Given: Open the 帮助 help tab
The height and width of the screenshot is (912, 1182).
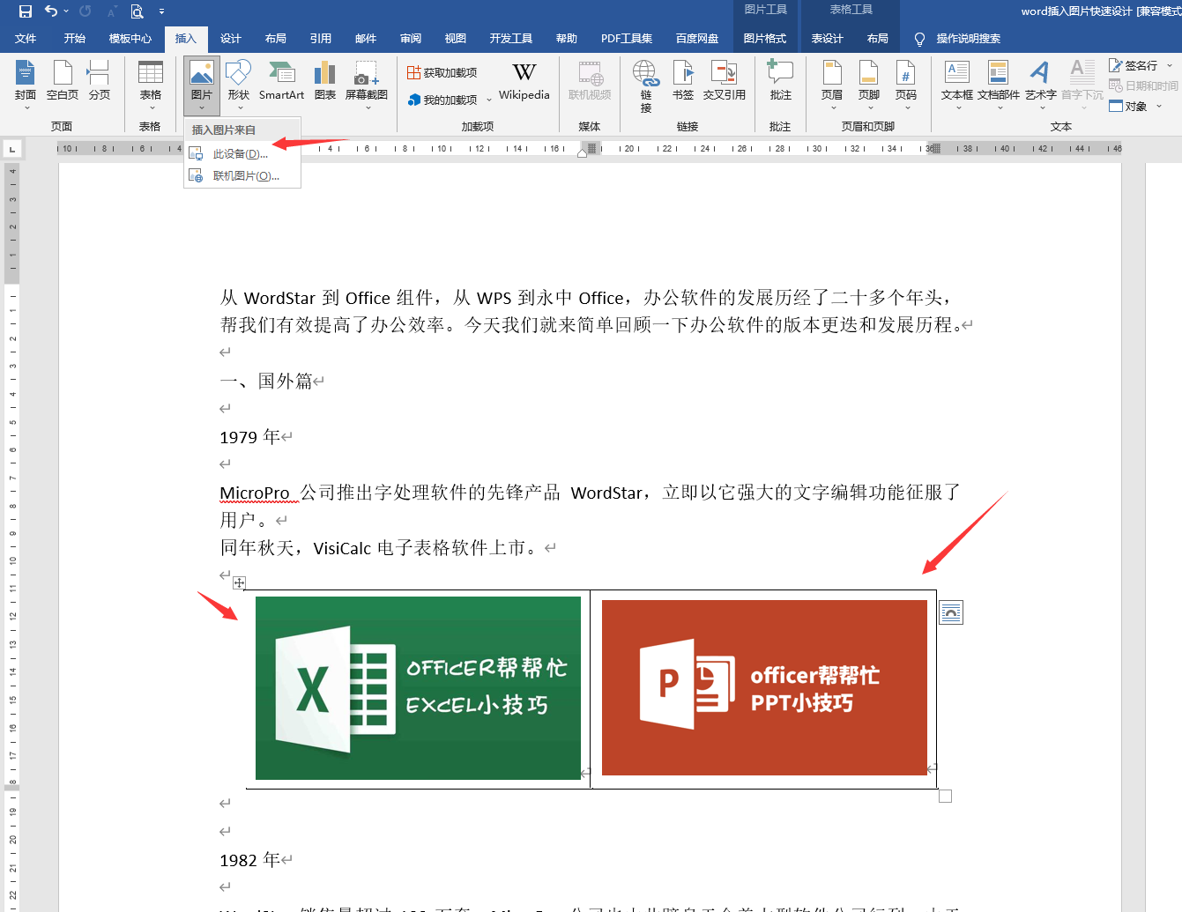Looking at the screenshot, I should pos(567,39).
